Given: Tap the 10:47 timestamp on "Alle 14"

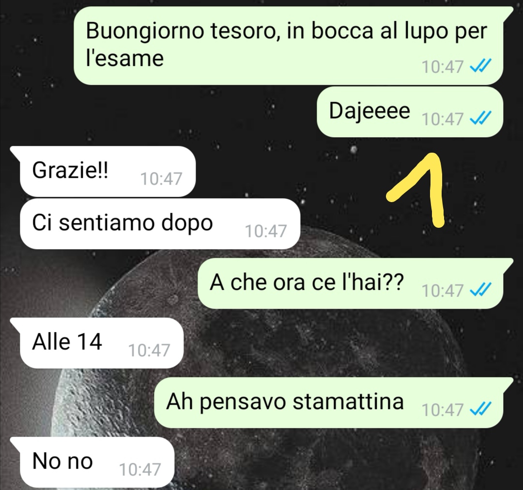Looking at the screenshot, I should pyautogui.click(x=149, y=350).
